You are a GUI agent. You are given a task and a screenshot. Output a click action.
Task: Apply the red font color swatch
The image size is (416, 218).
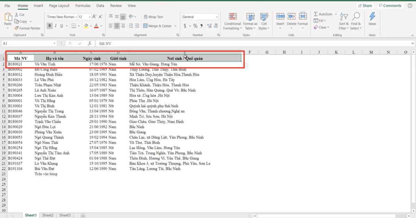96,26
